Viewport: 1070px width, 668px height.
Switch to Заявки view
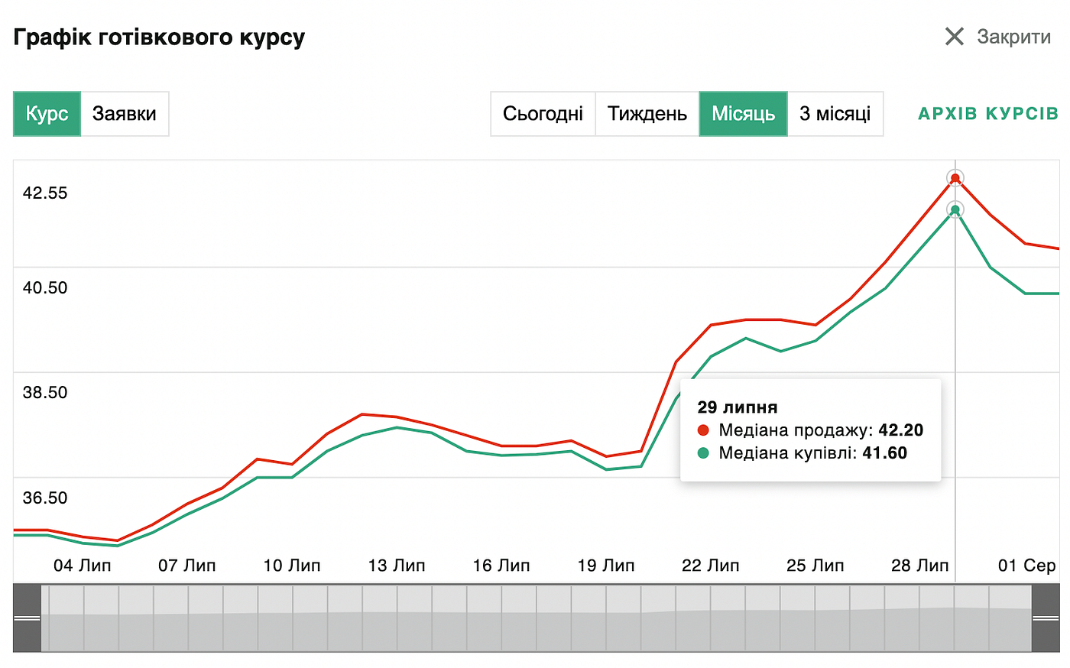pyautogui.click(x=125, y=114)
